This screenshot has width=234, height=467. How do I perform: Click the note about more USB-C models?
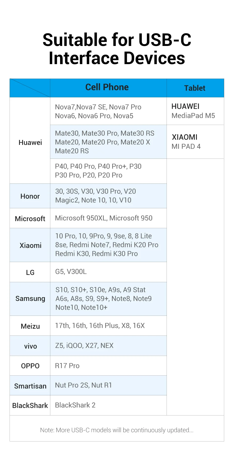[x=117, y=430]
